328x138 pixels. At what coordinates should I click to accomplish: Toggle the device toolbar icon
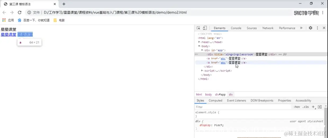pos(205,28)
